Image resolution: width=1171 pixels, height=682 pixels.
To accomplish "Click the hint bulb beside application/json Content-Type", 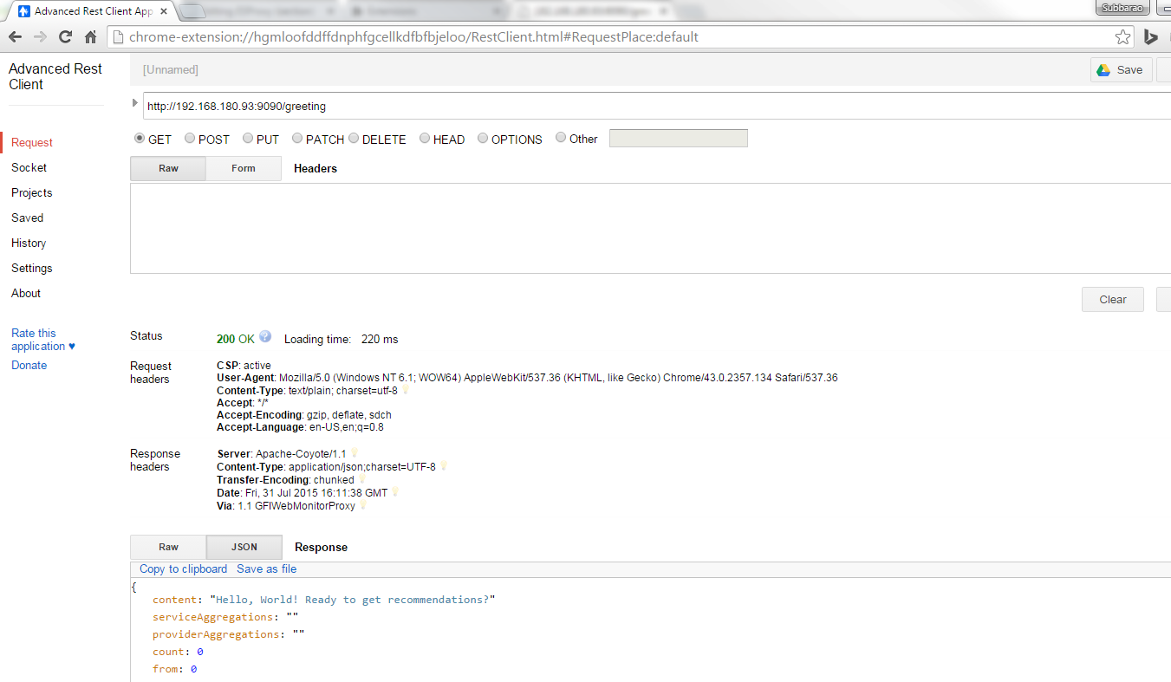I will 443,466.
